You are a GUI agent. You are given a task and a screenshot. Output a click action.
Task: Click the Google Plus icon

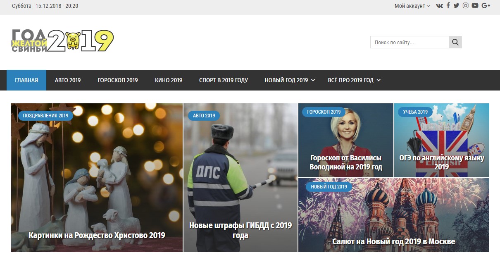[486, 6]
